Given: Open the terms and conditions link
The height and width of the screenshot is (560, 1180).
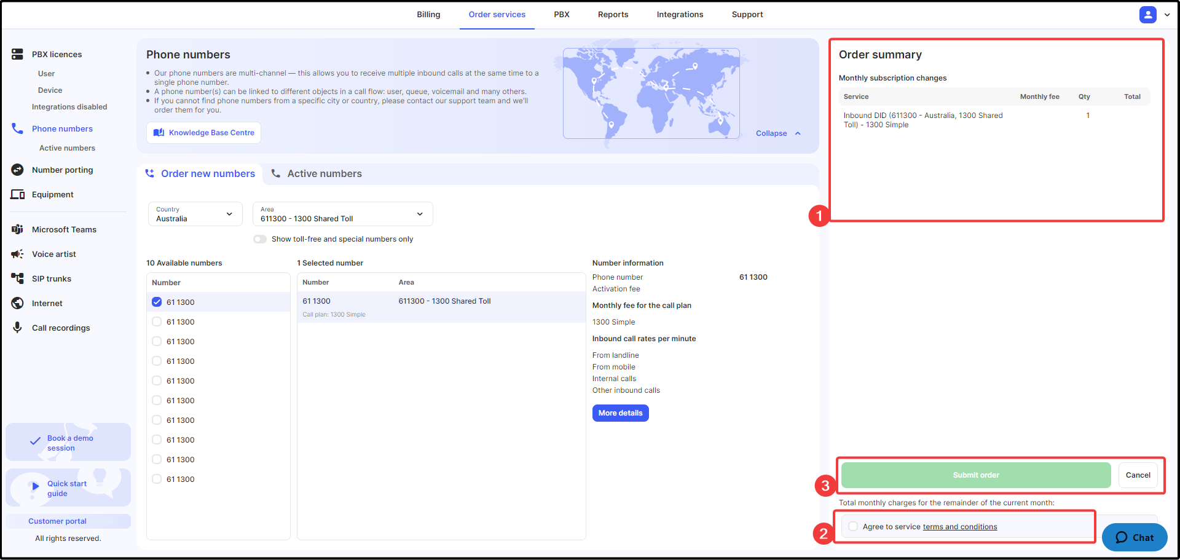Looking at the screenshot, I should pos(959,527).
